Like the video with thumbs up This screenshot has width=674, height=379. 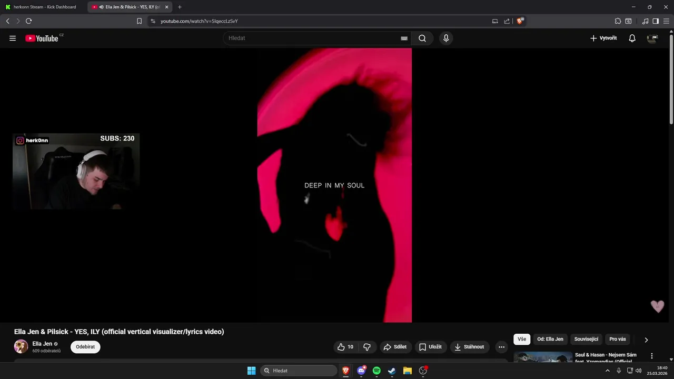coord(346,347)
